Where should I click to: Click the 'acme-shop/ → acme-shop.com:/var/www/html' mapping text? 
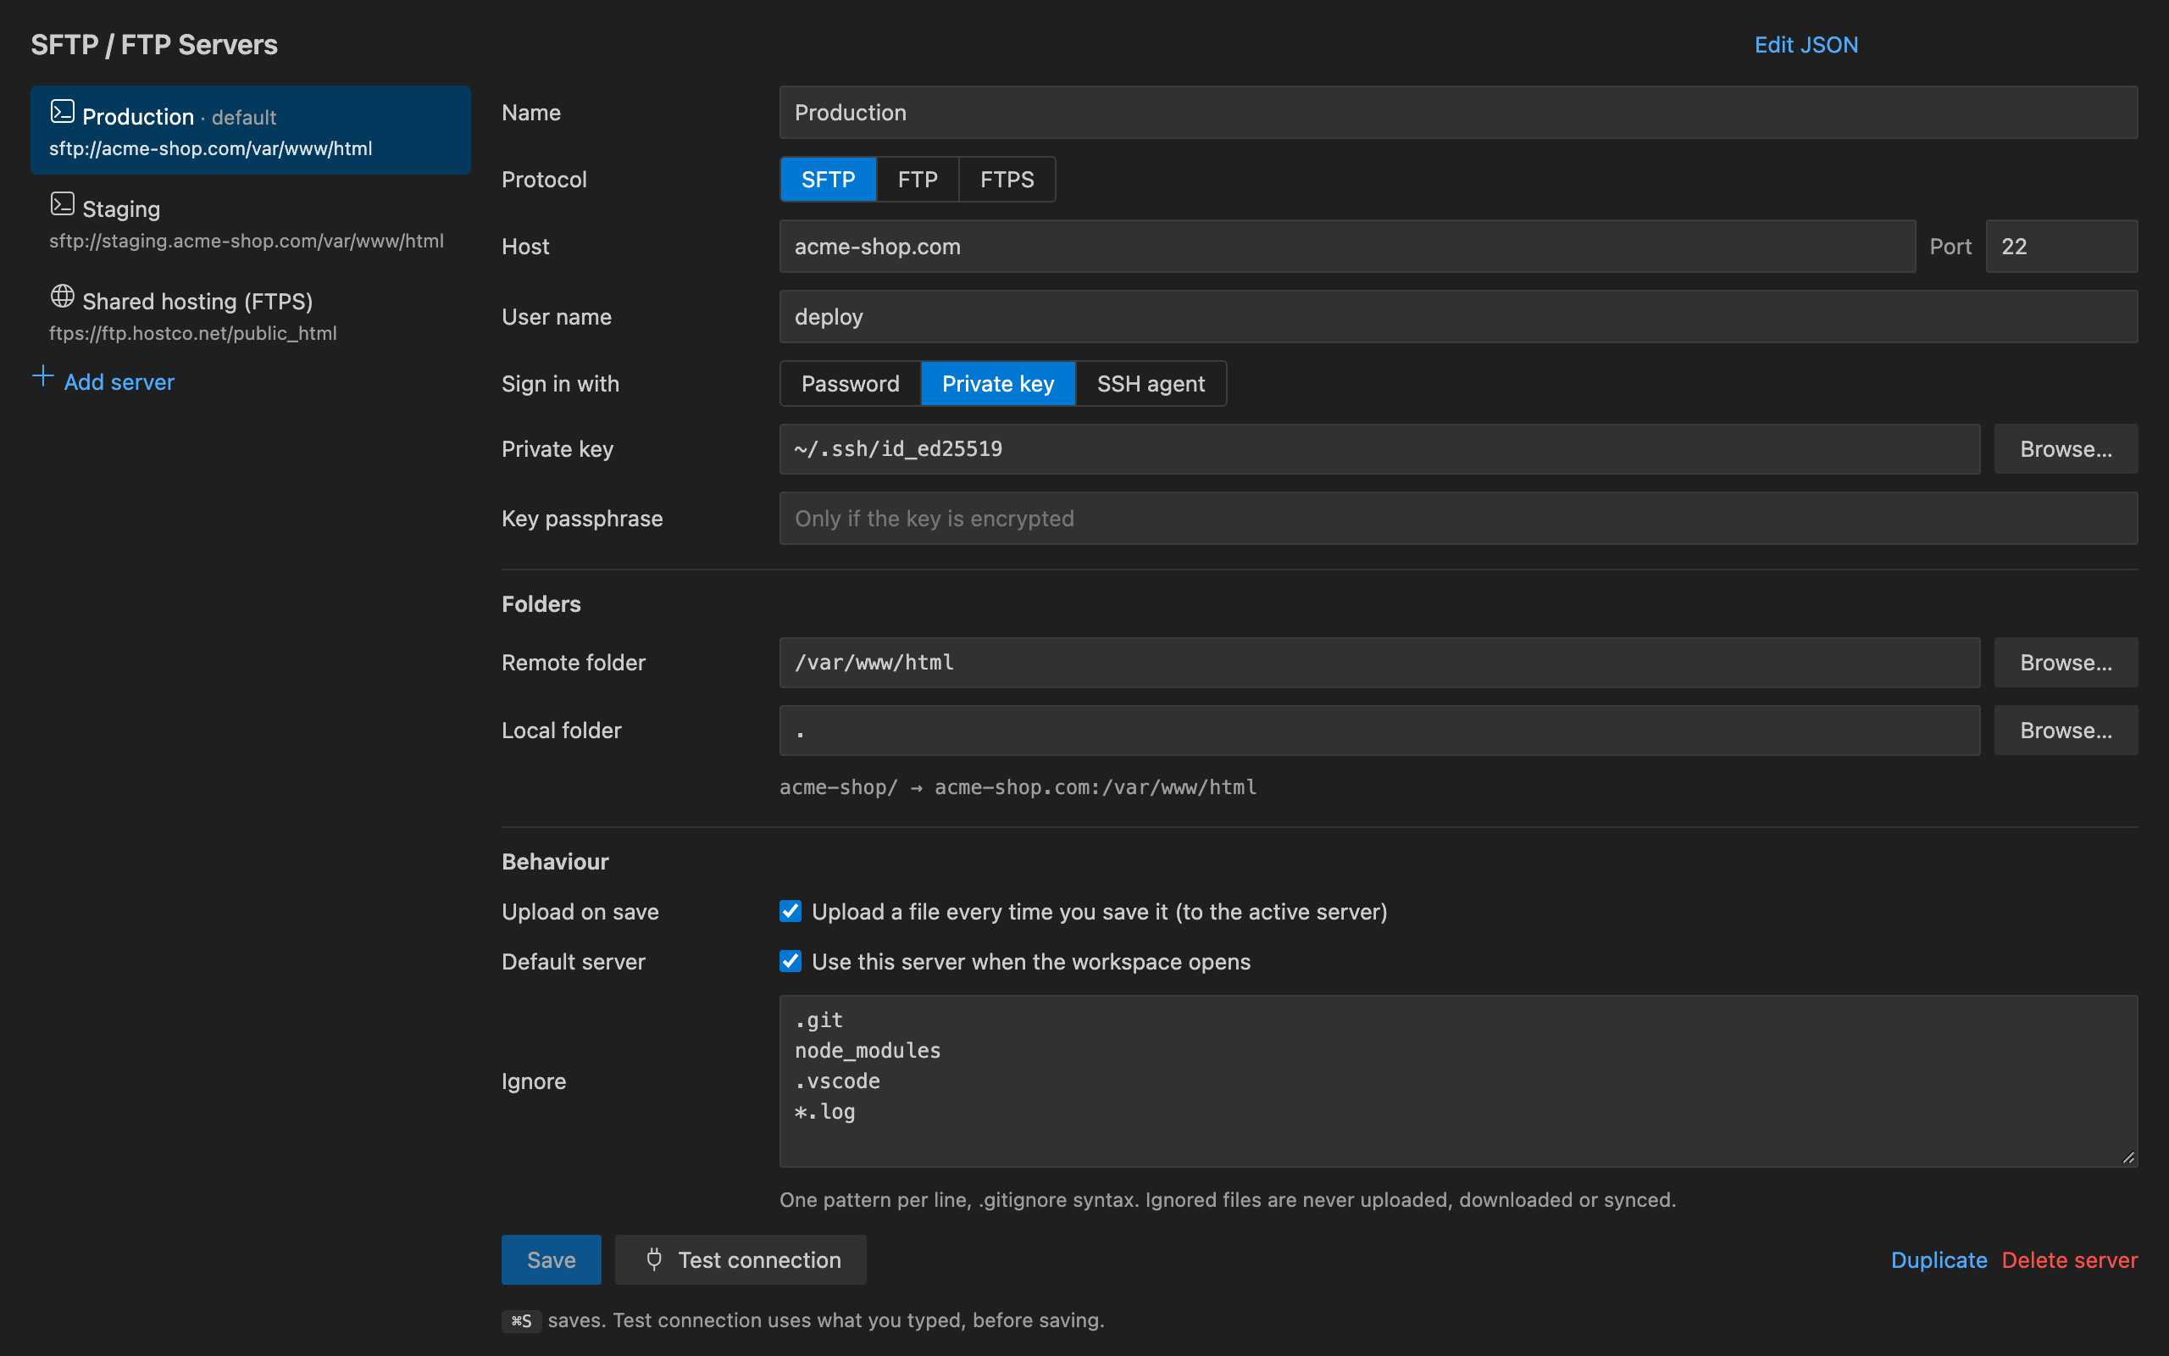(x=1018, y=787)
